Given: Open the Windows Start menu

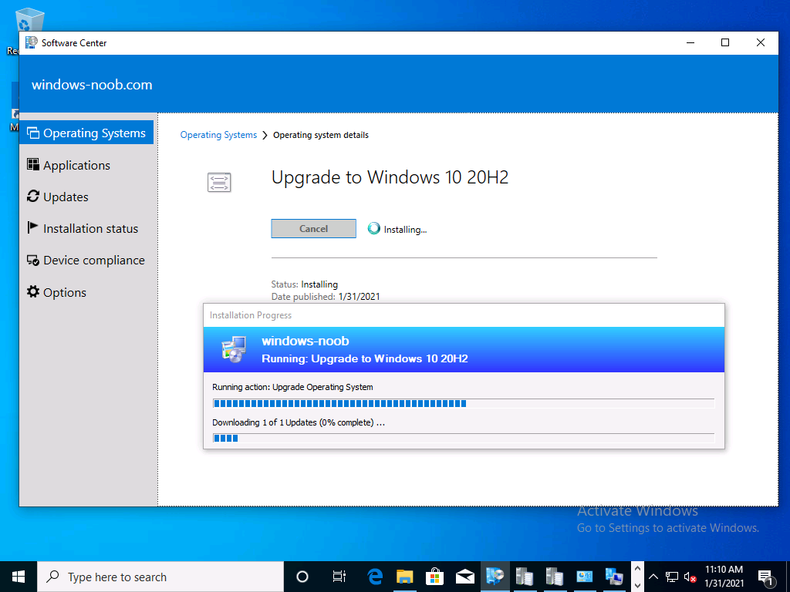Looking at the screenshot, I should click(19, 577).
